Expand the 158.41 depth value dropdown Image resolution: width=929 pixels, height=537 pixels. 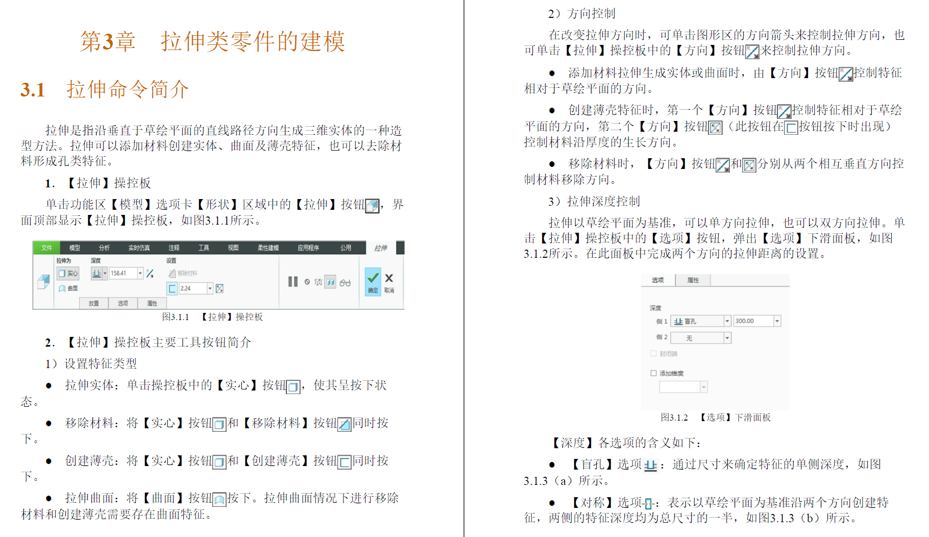139,273
